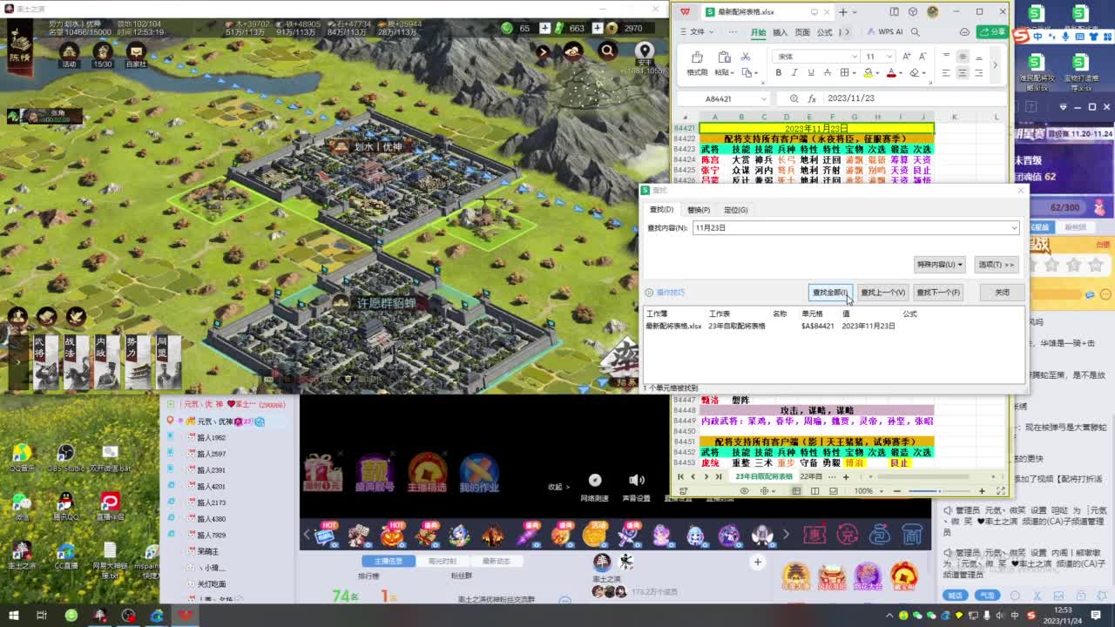Toggle bold formatting in WPS ribbon
Image resolution: width=1115 pixels, height=627 pixels.
pyautogui.click(x=778, y=72)
